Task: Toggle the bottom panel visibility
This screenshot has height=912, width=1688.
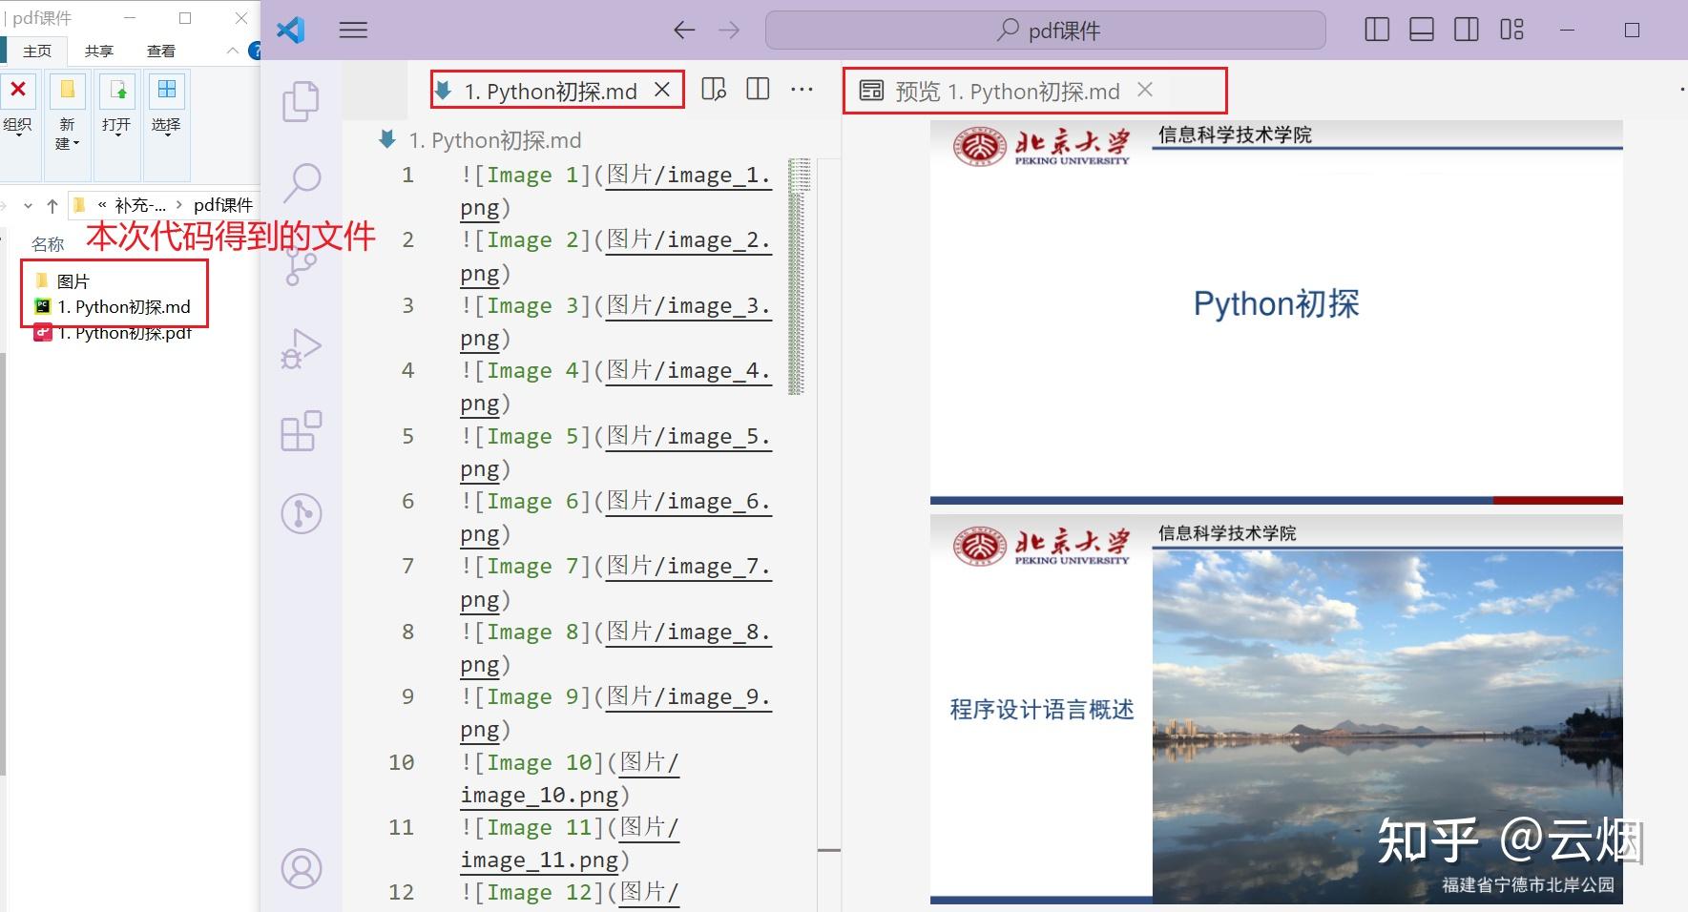Action: 1421,30
